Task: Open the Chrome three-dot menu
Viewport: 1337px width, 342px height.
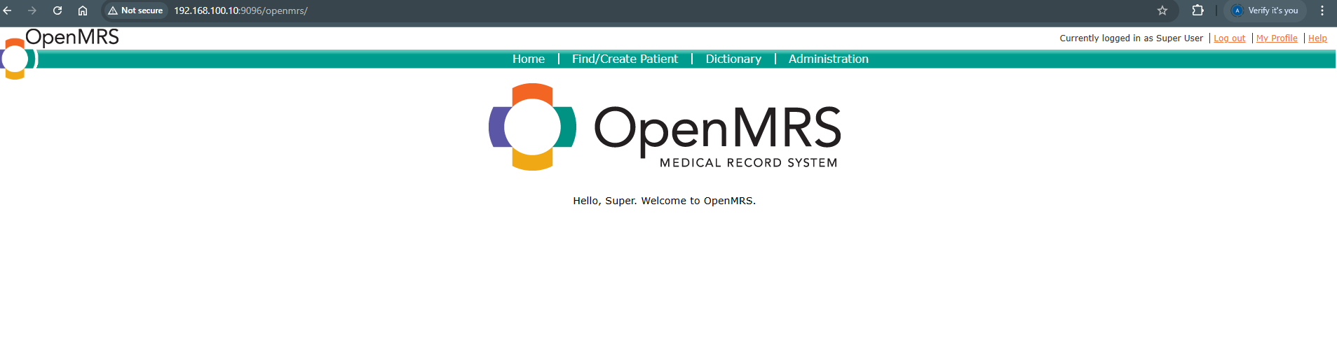Action: tap(1322, 10)
